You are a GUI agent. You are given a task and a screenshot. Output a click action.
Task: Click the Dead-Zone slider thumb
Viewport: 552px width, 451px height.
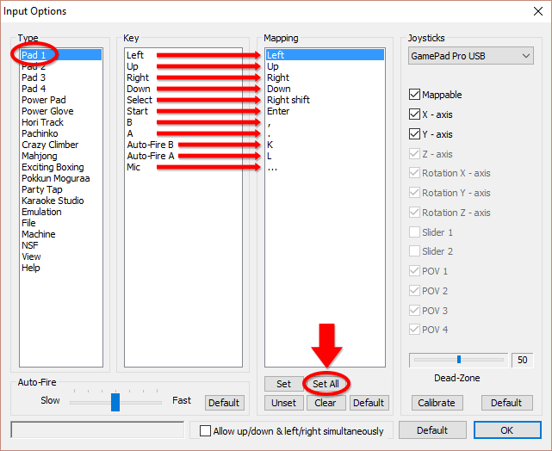pos(459,359)
